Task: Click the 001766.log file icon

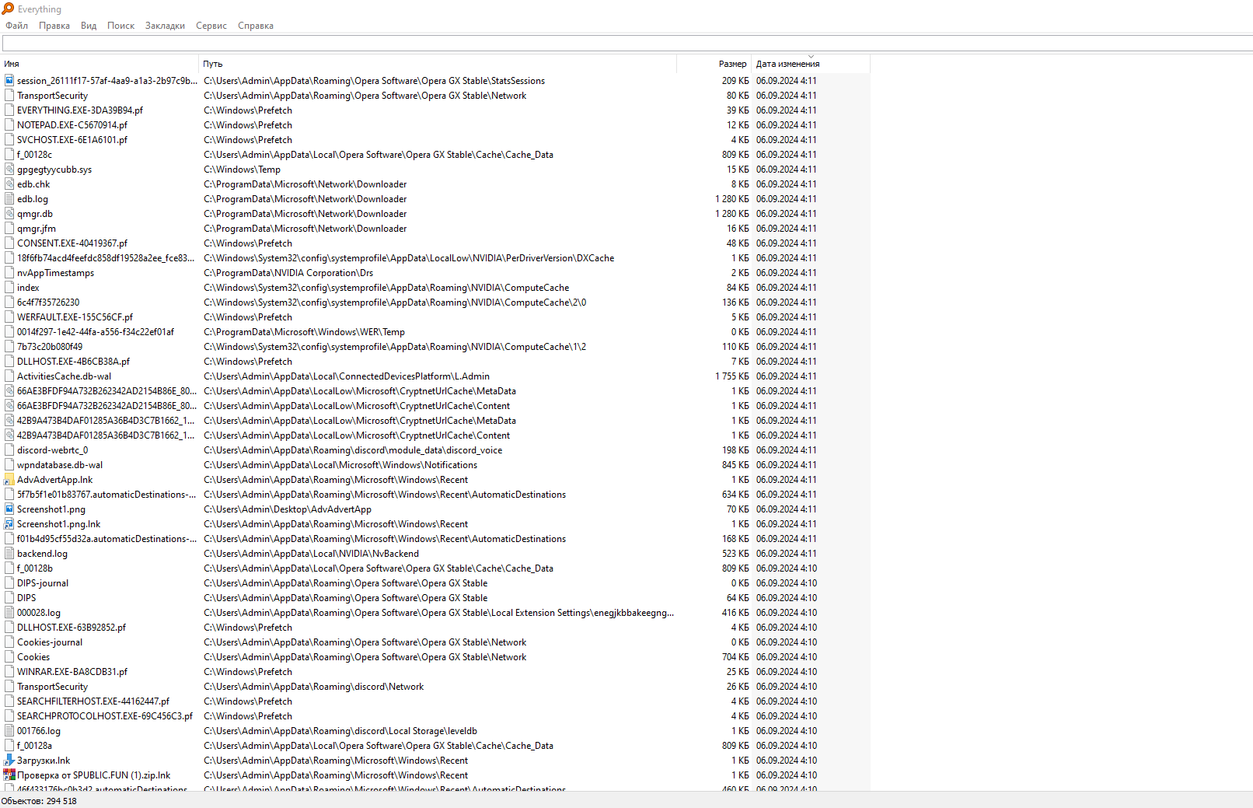Action: pos(9,730)
